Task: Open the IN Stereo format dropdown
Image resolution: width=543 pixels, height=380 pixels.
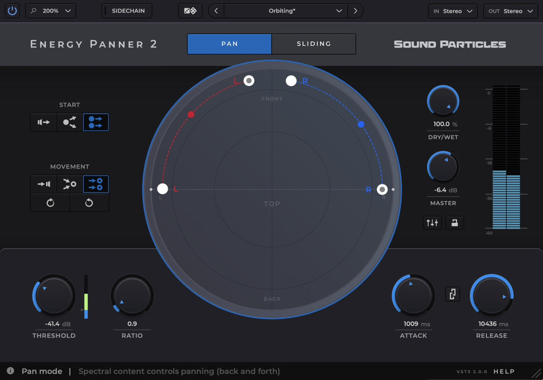Action: 453,11
